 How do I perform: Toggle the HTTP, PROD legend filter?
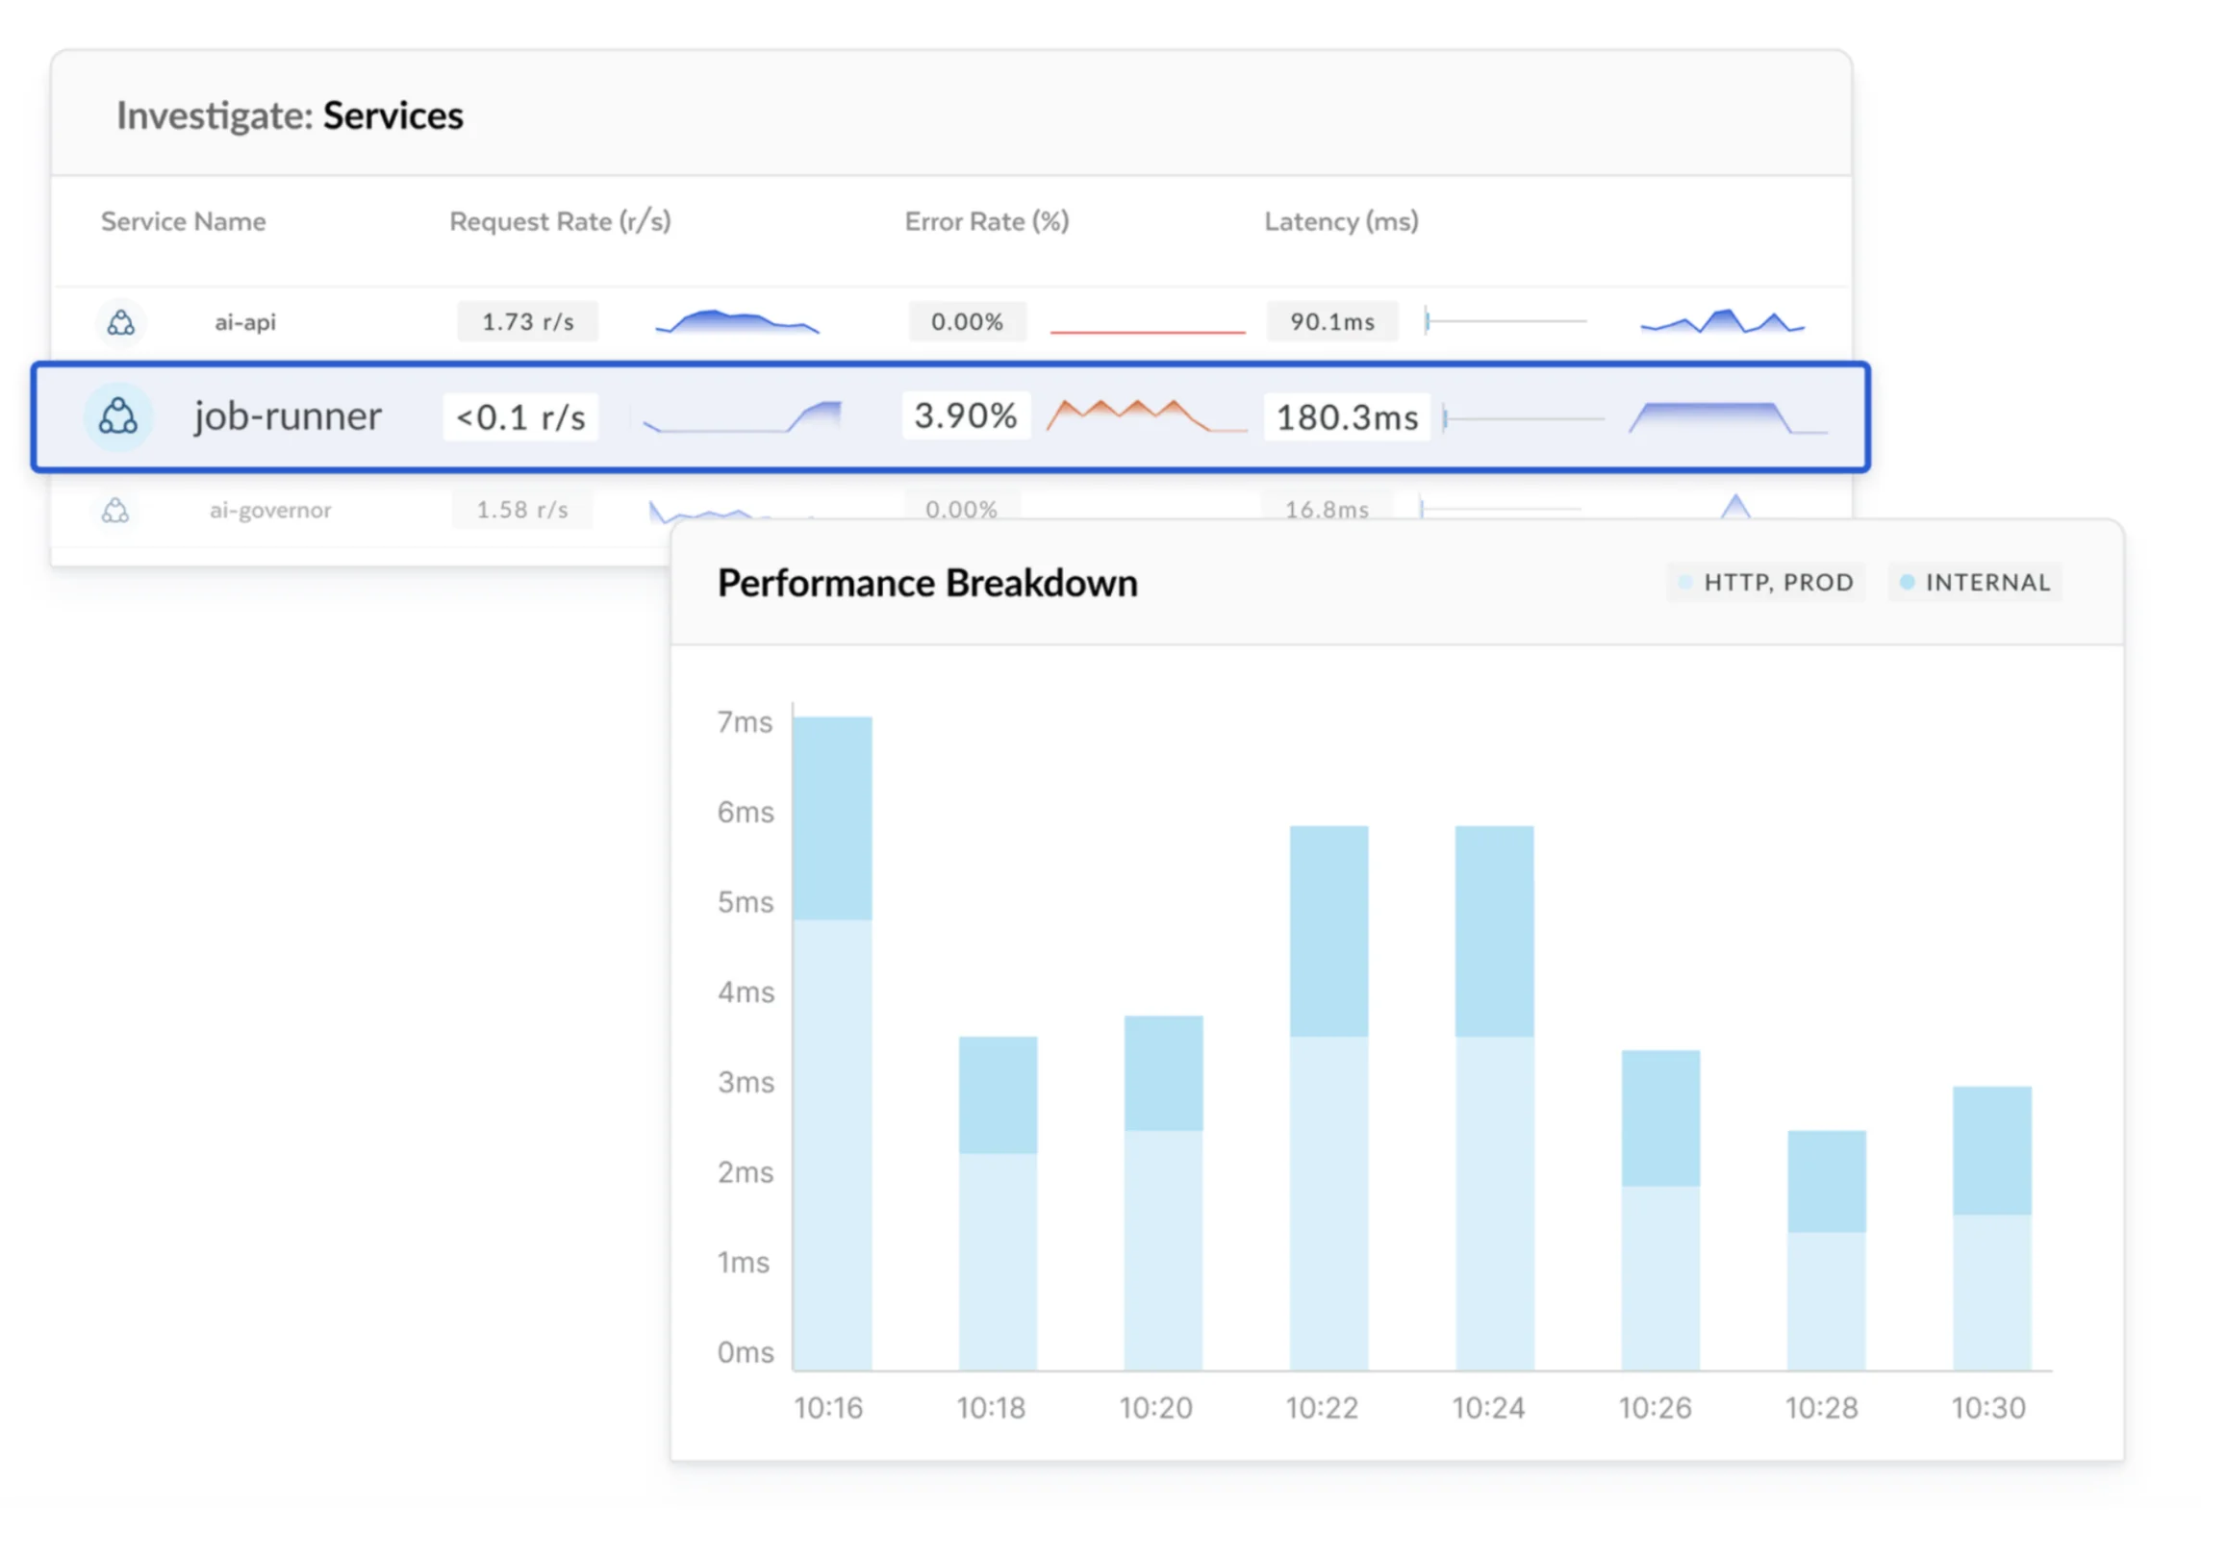pos(1766,583)
